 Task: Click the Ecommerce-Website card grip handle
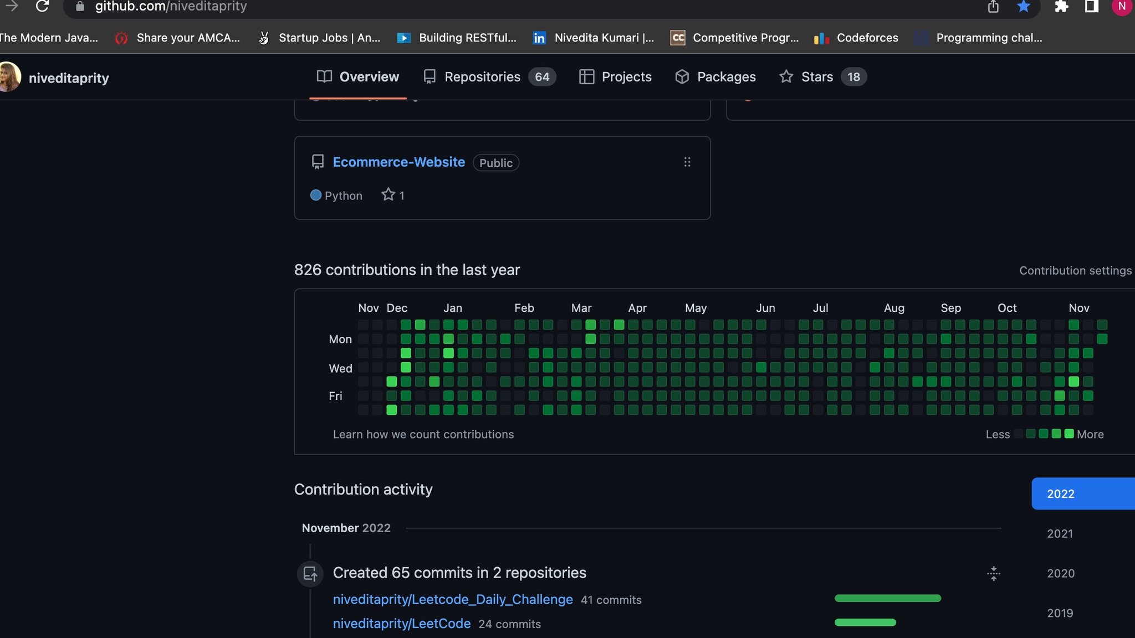(687, 162)
